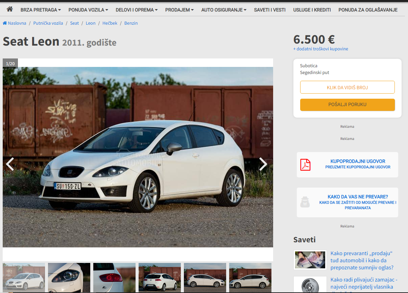This screenshot has width=408, height=293.
Task: Open the Ponuda vozila dropdown menu
Action: point(88,10)
